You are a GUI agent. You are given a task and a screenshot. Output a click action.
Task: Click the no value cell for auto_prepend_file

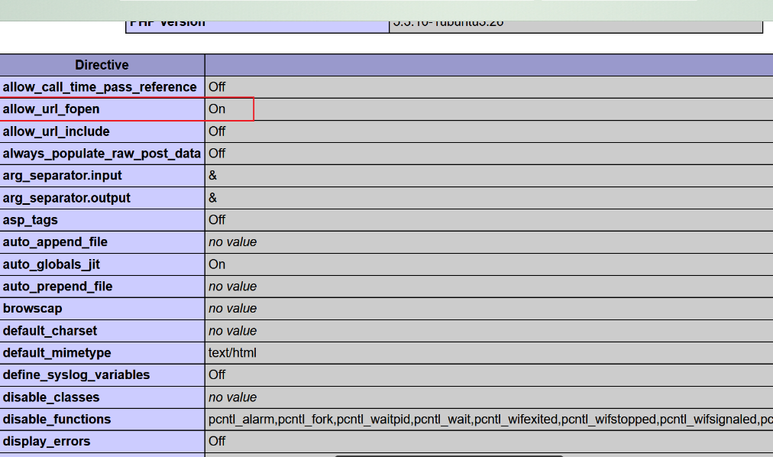point(232,287)
